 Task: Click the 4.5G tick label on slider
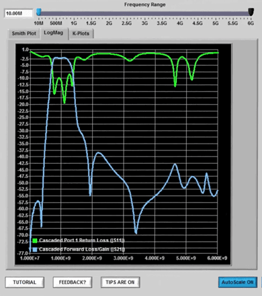198,23
